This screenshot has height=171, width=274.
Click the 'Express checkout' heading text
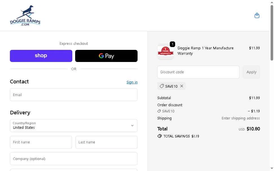(74, 44)
